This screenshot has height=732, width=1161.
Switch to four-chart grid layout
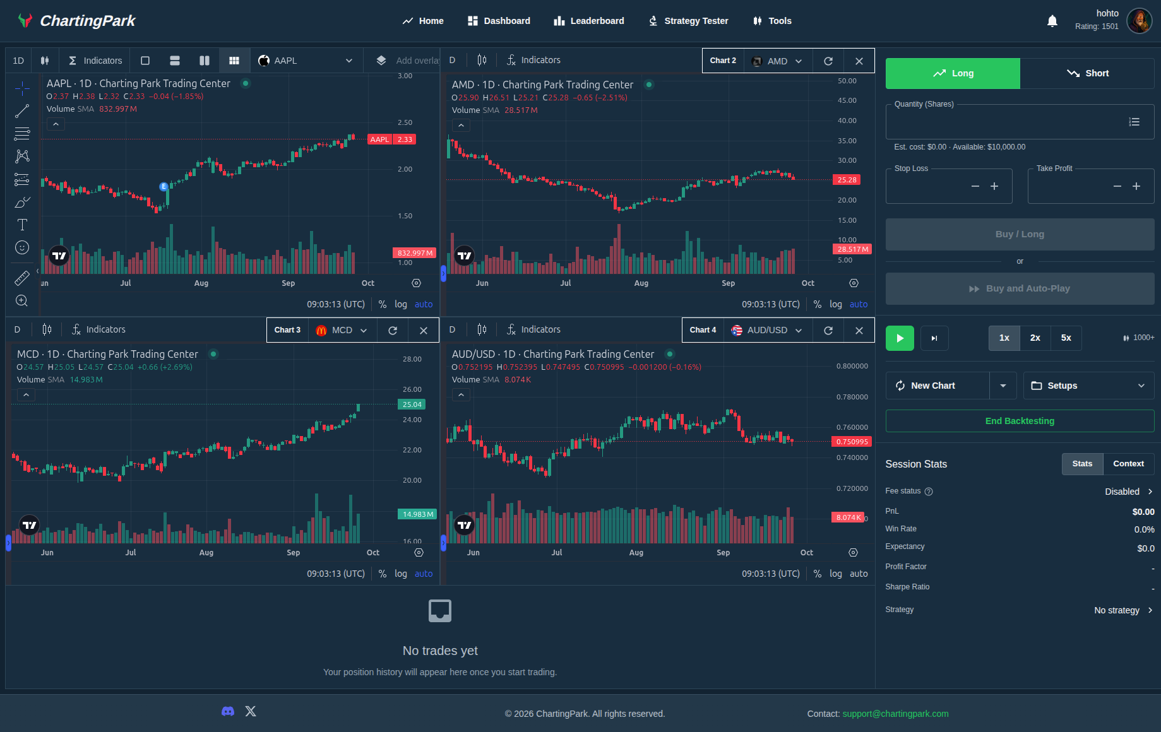tap(234, 61)
